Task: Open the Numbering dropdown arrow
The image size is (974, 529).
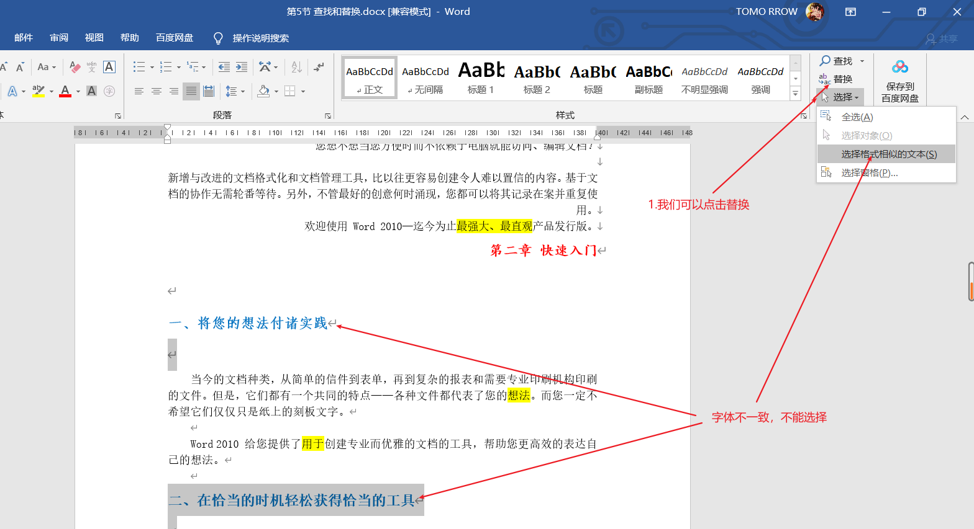Action: (x=179, y=68)
